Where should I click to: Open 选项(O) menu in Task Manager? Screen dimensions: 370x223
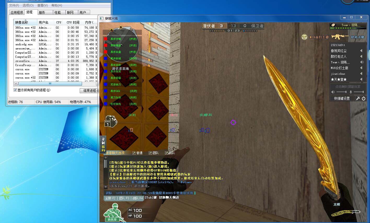tap(28, 5)
